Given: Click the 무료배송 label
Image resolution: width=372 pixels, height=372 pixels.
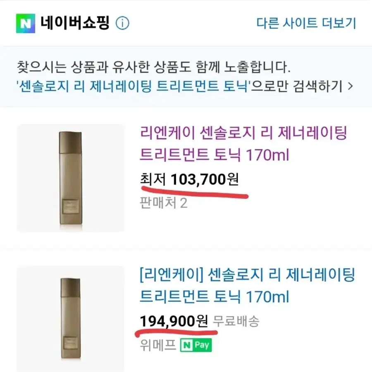Looking at the screenshot, I should pyautogui.click(x=236, y=321).
